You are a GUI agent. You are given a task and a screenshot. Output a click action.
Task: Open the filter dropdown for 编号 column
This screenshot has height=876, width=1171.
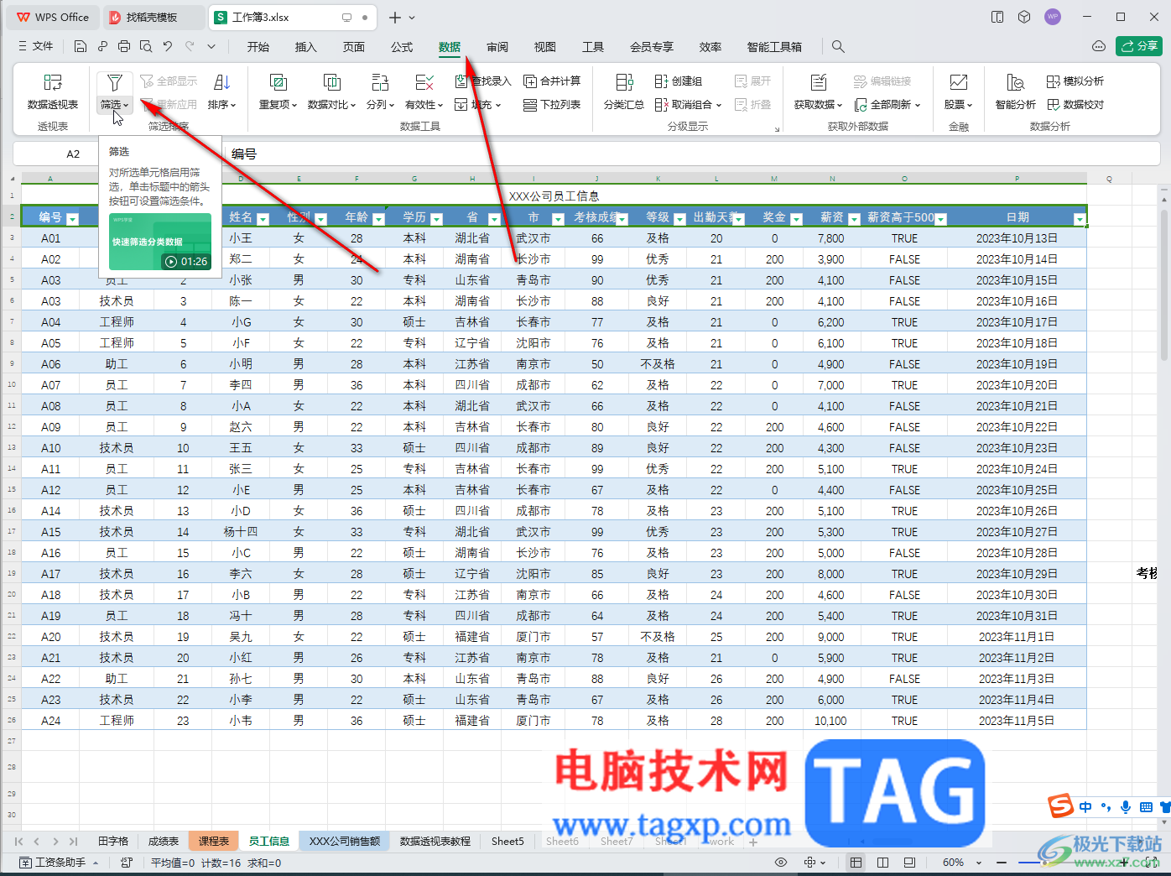72,219
